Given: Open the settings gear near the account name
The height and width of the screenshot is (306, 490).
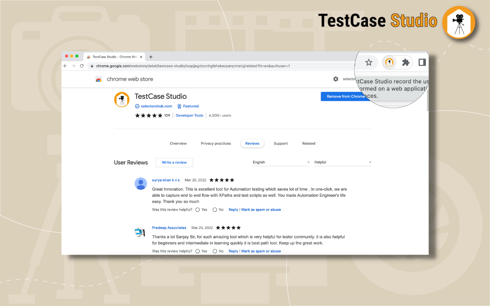Looking at the screenshot, I should tap(336, 79).
